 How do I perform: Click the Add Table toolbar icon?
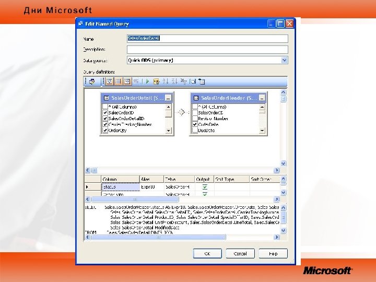pyautogui.click(x=202, y=81)
